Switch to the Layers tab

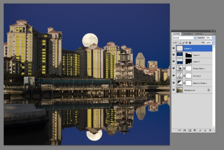click(176, 34)
